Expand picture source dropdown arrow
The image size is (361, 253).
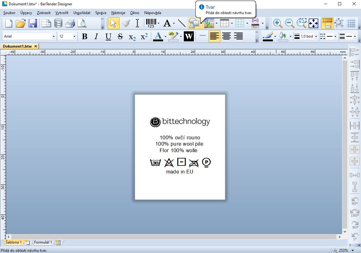coord(216,23)
